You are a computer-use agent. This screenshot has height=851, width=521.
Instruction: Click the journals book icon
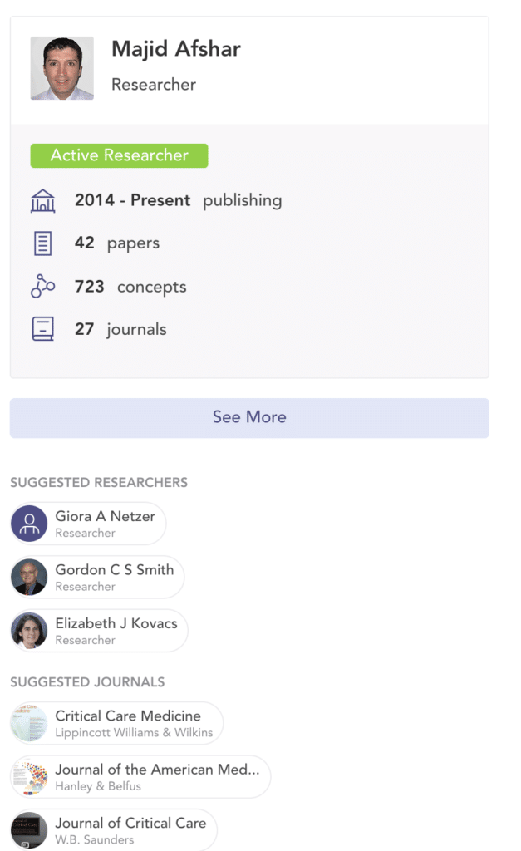coord(43,329)
